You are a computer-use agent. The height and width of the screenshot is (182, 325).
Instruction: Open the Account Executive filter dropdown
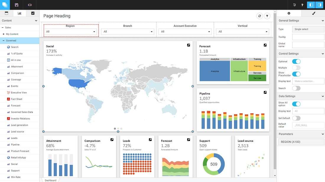(185, 32)
